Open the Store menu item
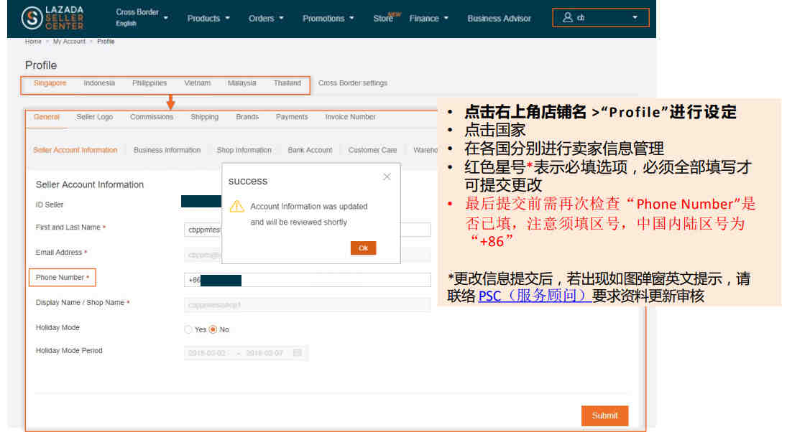This screenshot has height=432, width=787. point(383,18)
